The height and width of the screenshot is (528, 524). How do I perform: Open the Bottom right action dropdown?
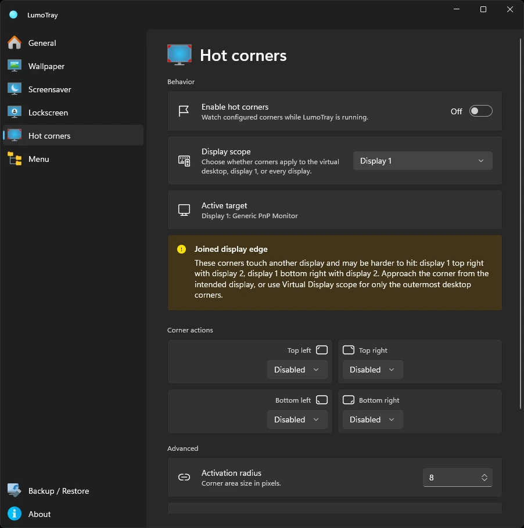[372, 419]
